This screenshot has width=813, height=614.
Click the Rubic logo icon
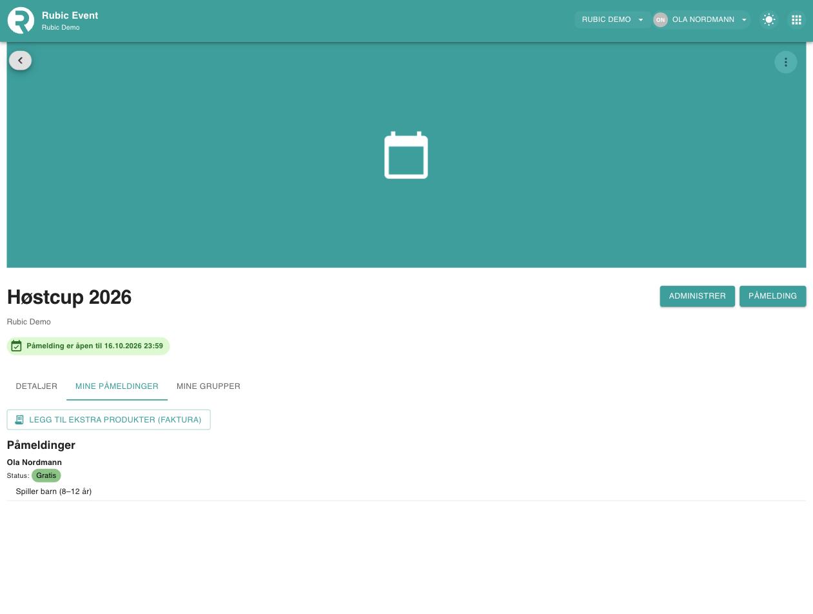click(21, 21)
